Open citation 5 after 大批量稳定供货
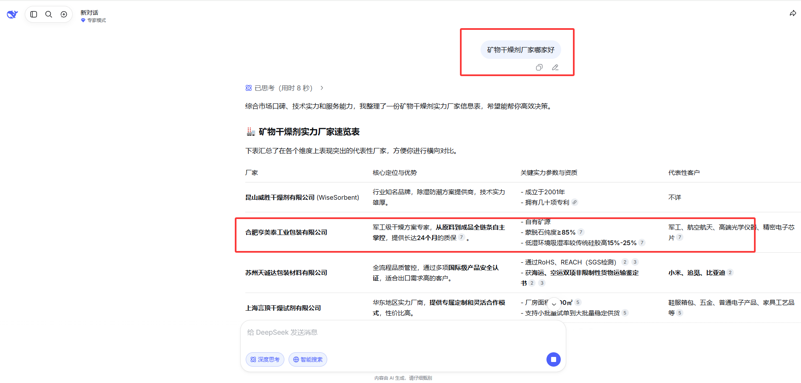 coord(625,313)
